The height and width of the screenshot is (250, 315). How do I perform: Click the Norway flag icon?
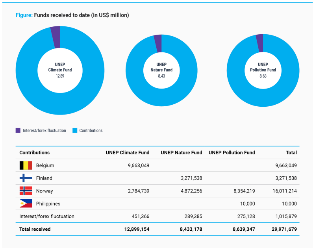point(26,191)
